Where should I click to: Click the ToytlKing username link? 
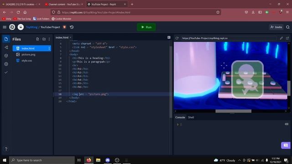(31, 27)
